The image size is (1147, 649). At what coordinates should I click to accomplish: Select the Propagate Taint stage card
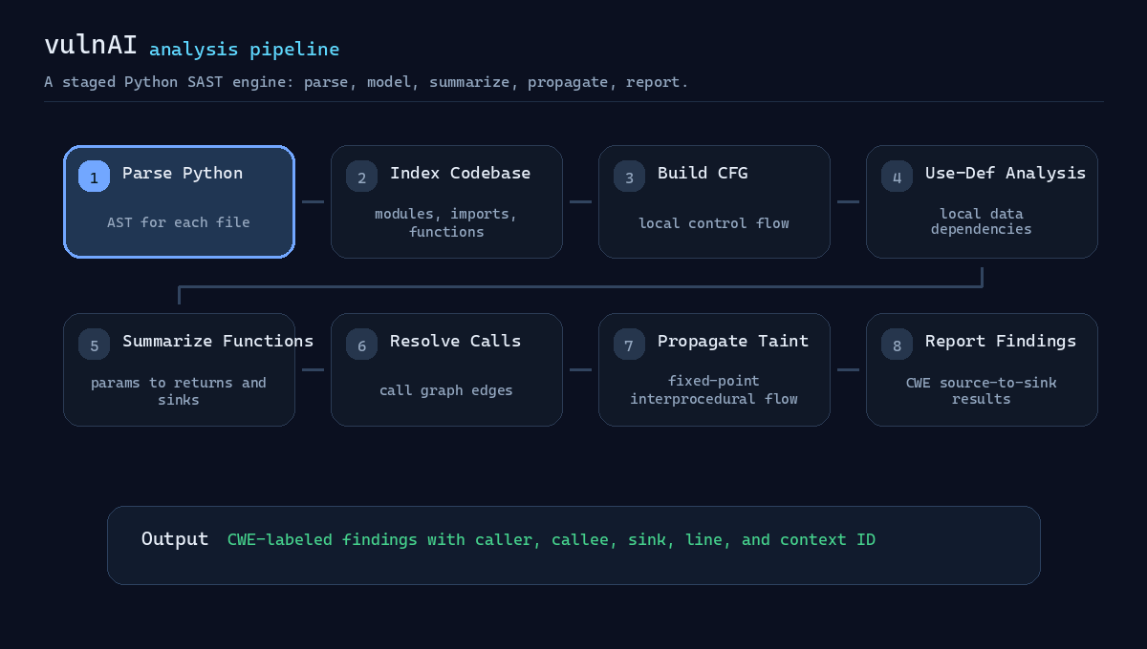point(714,369)
